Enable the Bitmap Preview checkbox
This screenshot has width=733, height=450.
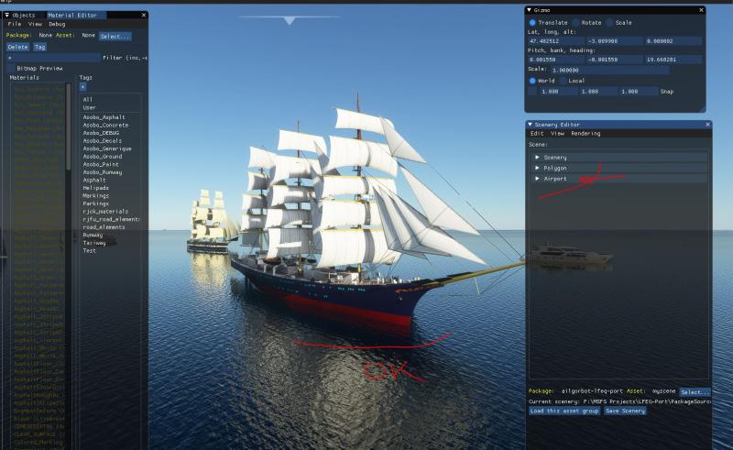tap(11, 69)
